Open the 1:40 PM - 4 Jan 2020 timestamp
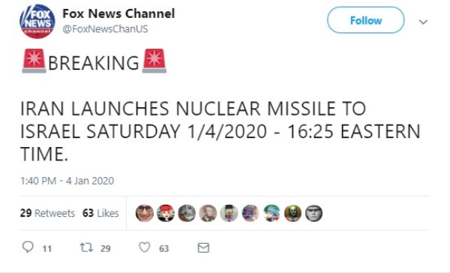This screenshot has width=450, height=273. point(67,181)
